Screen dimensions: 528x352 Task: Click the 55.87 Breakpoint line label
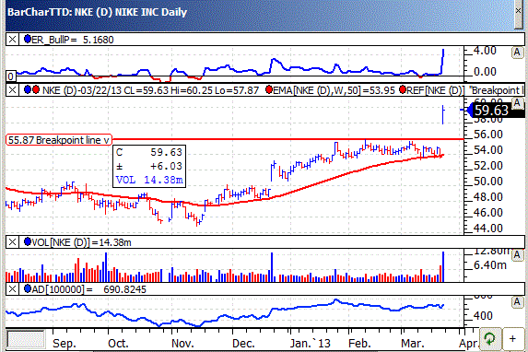pyautogui.click(x=59, y=140)
